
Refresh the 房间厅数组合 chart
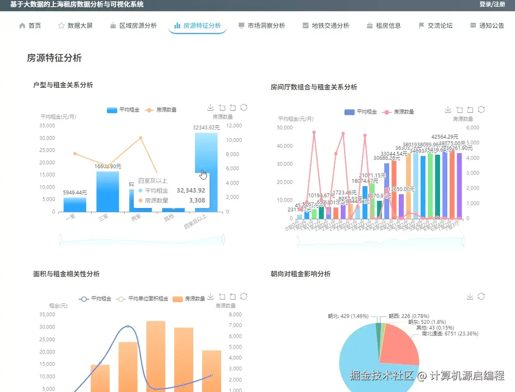point(481,110)
